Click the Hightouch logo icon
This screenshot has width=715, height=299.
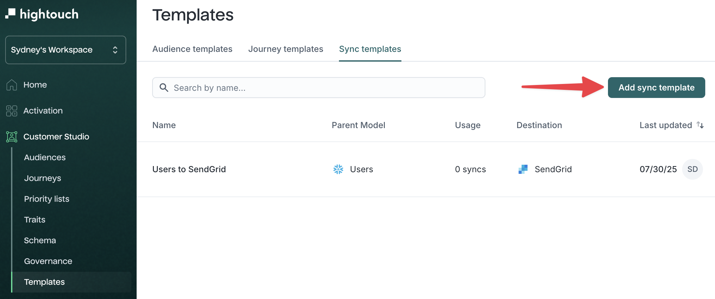pos(10,14)
